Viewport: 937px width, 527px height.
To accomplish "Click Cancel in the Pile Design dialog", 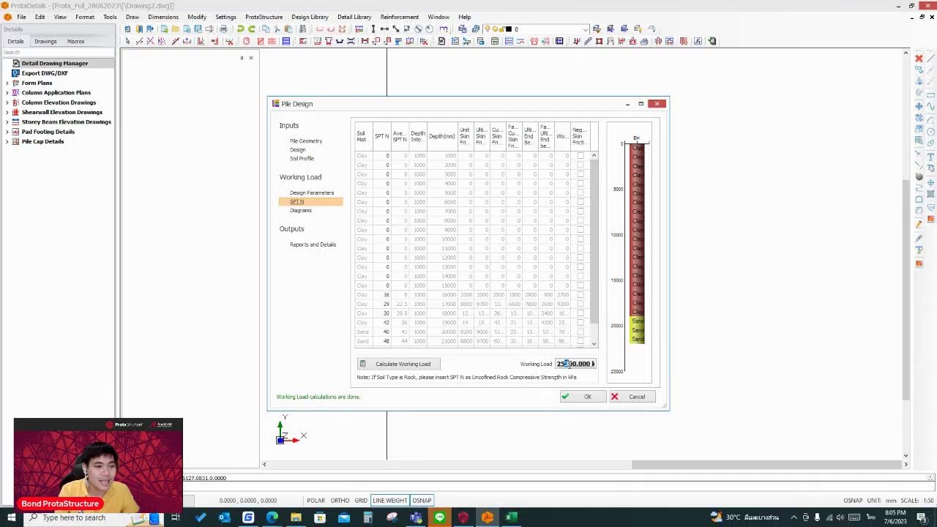I will pos(631,397).
